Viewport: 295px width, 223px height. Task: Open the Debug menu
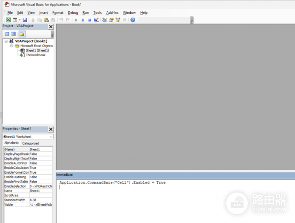click(73, 12)
